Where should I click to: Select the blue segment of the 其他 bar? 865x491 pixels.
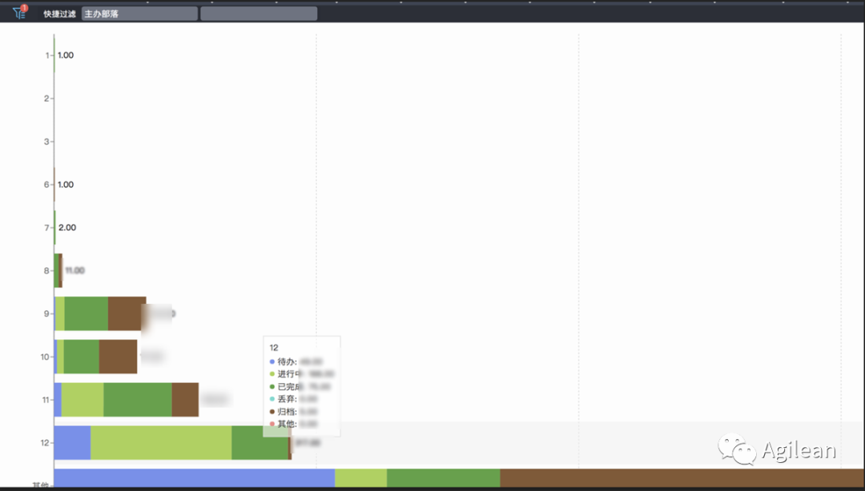194,478
